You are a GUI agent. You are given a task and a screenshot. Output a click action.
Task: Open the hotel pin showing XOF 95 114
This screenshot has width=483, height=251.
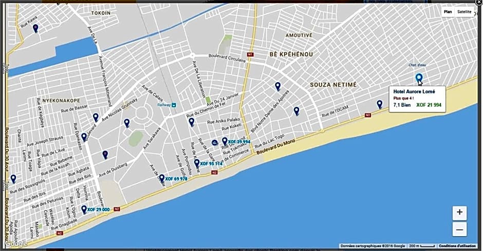click(x=196, y=163)
